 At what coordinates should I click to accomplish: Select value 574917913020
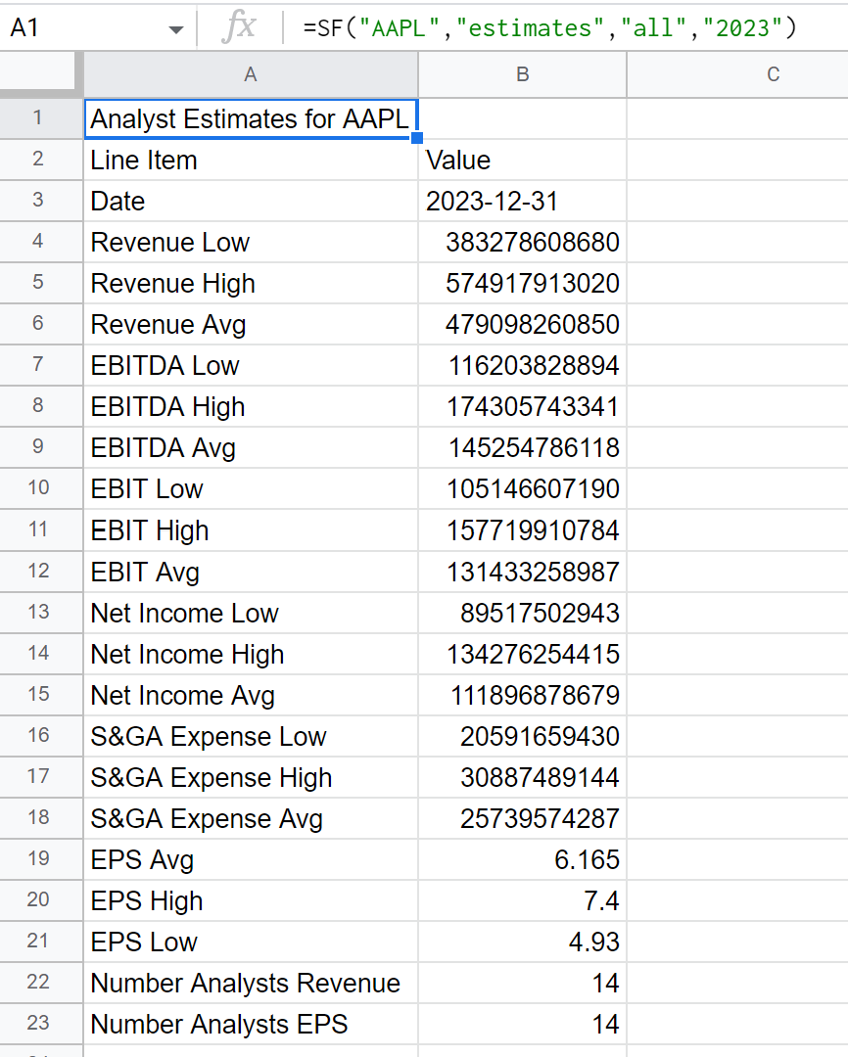tap(522, 283)
